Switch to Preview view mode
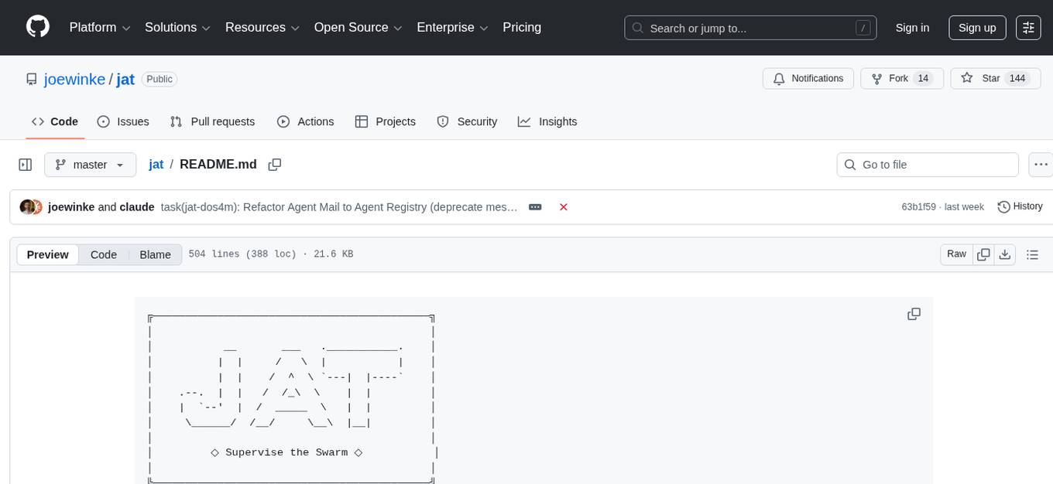The width and height of the screenshot is (1053, 484). point(48,254)
